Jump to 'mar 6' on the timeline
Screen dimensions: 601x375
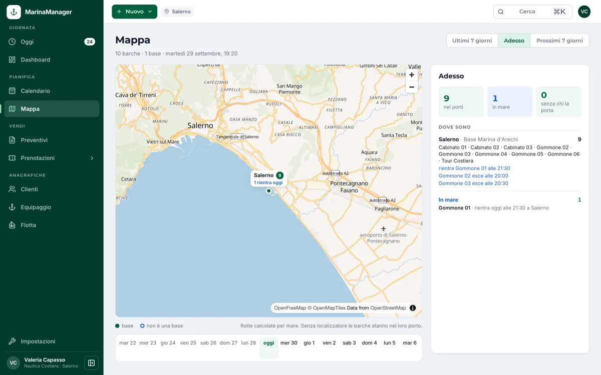tap(410, 347)
